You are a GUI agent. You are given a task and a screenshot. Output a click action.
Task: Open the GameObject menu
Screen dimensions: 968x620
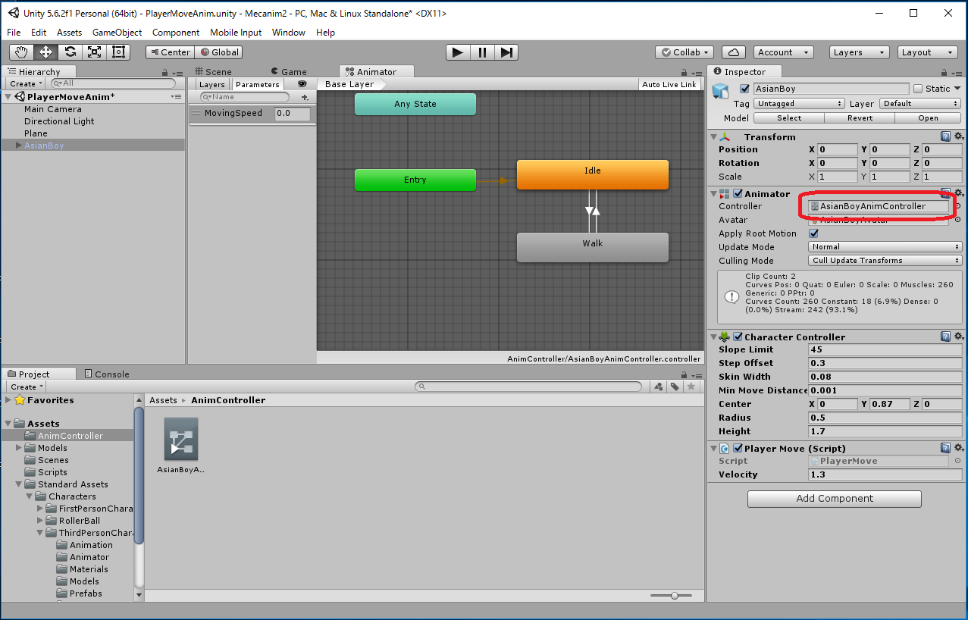click(117, 33)
